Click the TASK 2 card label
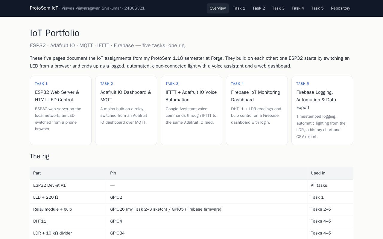The width and height of the screenshot is (383, 239). pyautogui.click(x=107, y=84)
